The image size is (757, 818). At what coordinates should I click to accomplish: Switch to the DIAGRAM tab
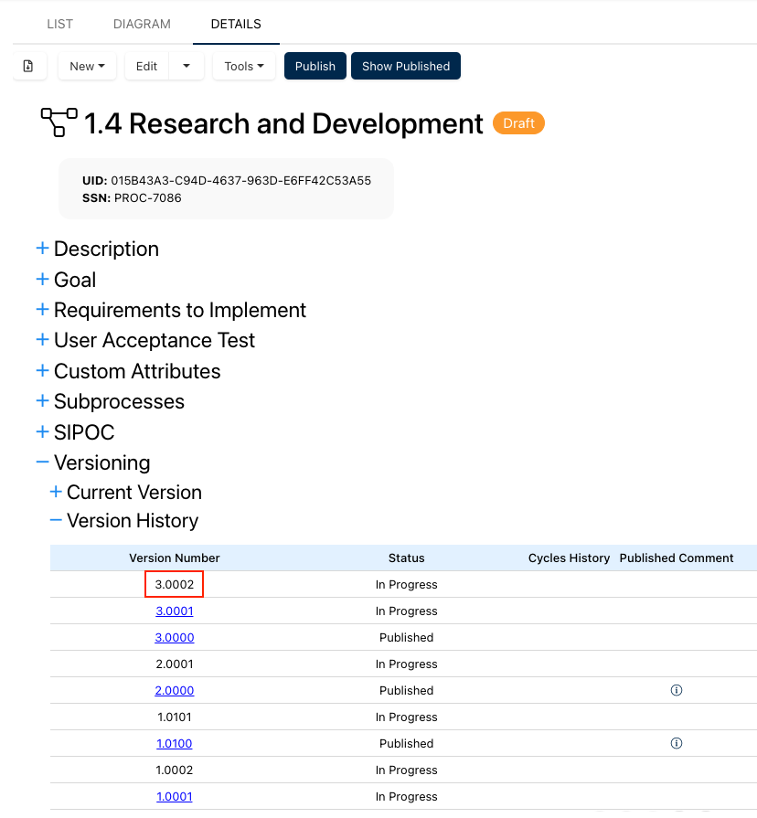[142, 24]
